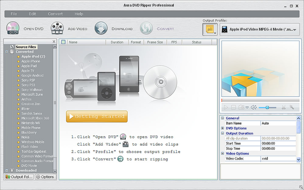
Task: Click the Stop Time value field
Action: 278,149
